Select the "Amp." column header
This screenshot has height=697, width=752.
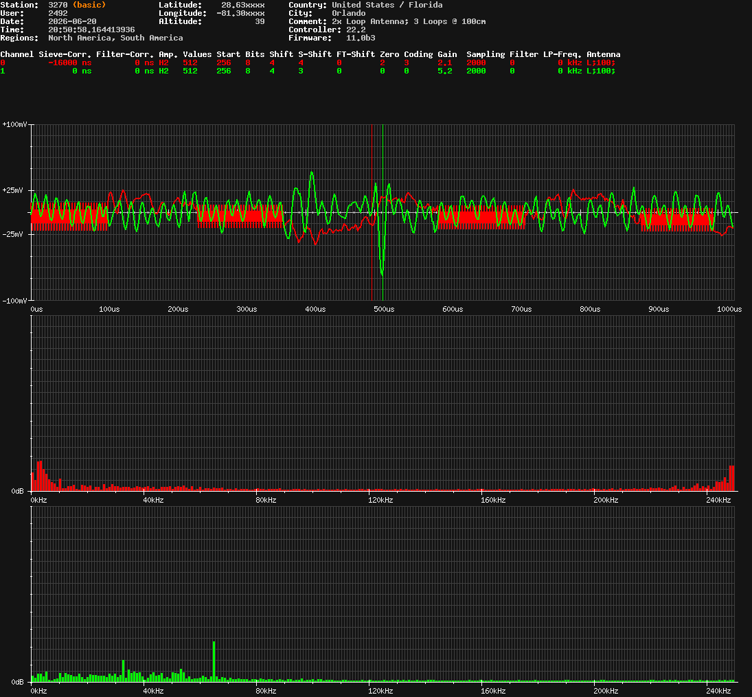(168, 54)
